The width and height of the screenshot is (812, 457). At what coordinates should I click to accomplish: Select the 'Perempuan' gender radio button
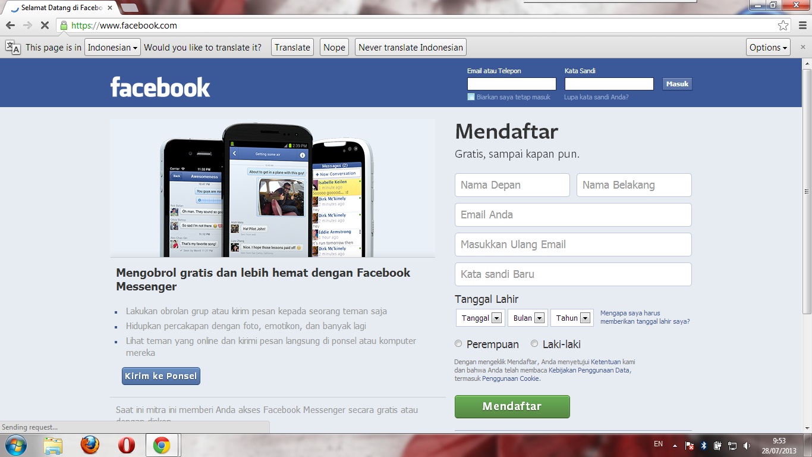point(458,343)
